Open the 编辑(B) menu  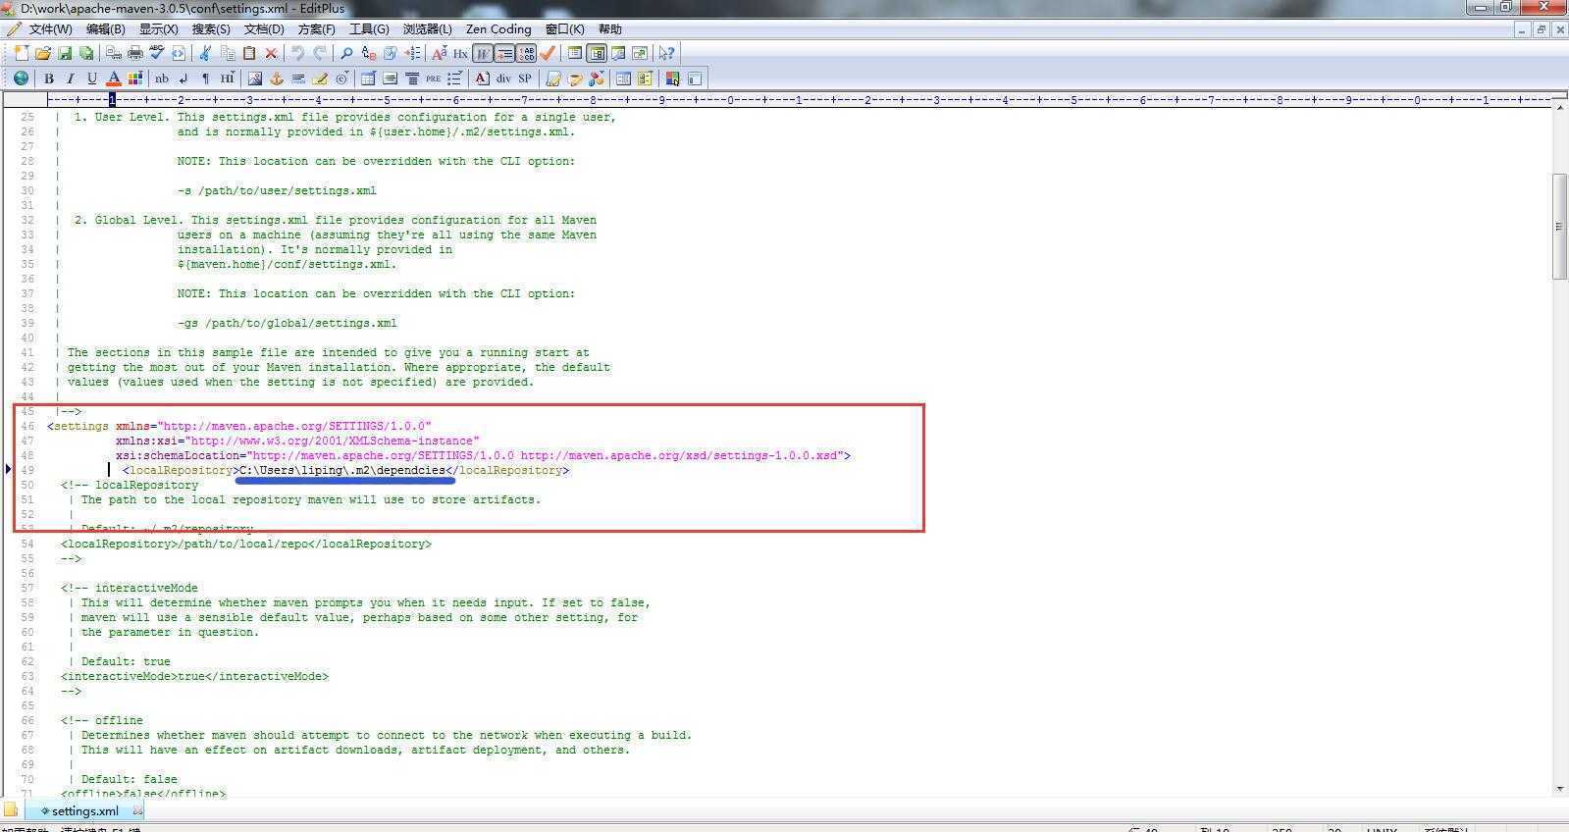coord(105,29)
